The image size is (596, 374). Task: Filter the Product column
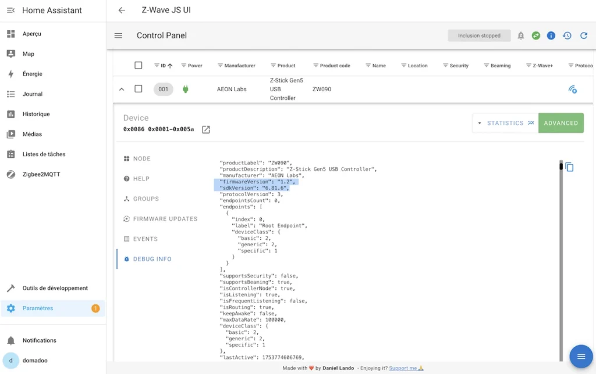click(273, 66)
